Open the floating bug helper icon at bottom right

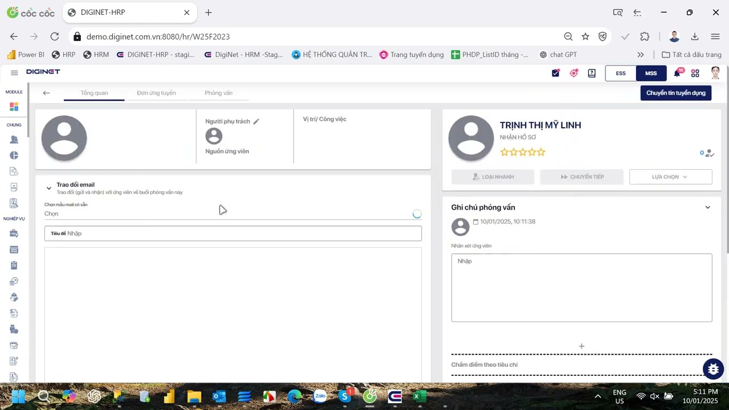pos(713,370)
